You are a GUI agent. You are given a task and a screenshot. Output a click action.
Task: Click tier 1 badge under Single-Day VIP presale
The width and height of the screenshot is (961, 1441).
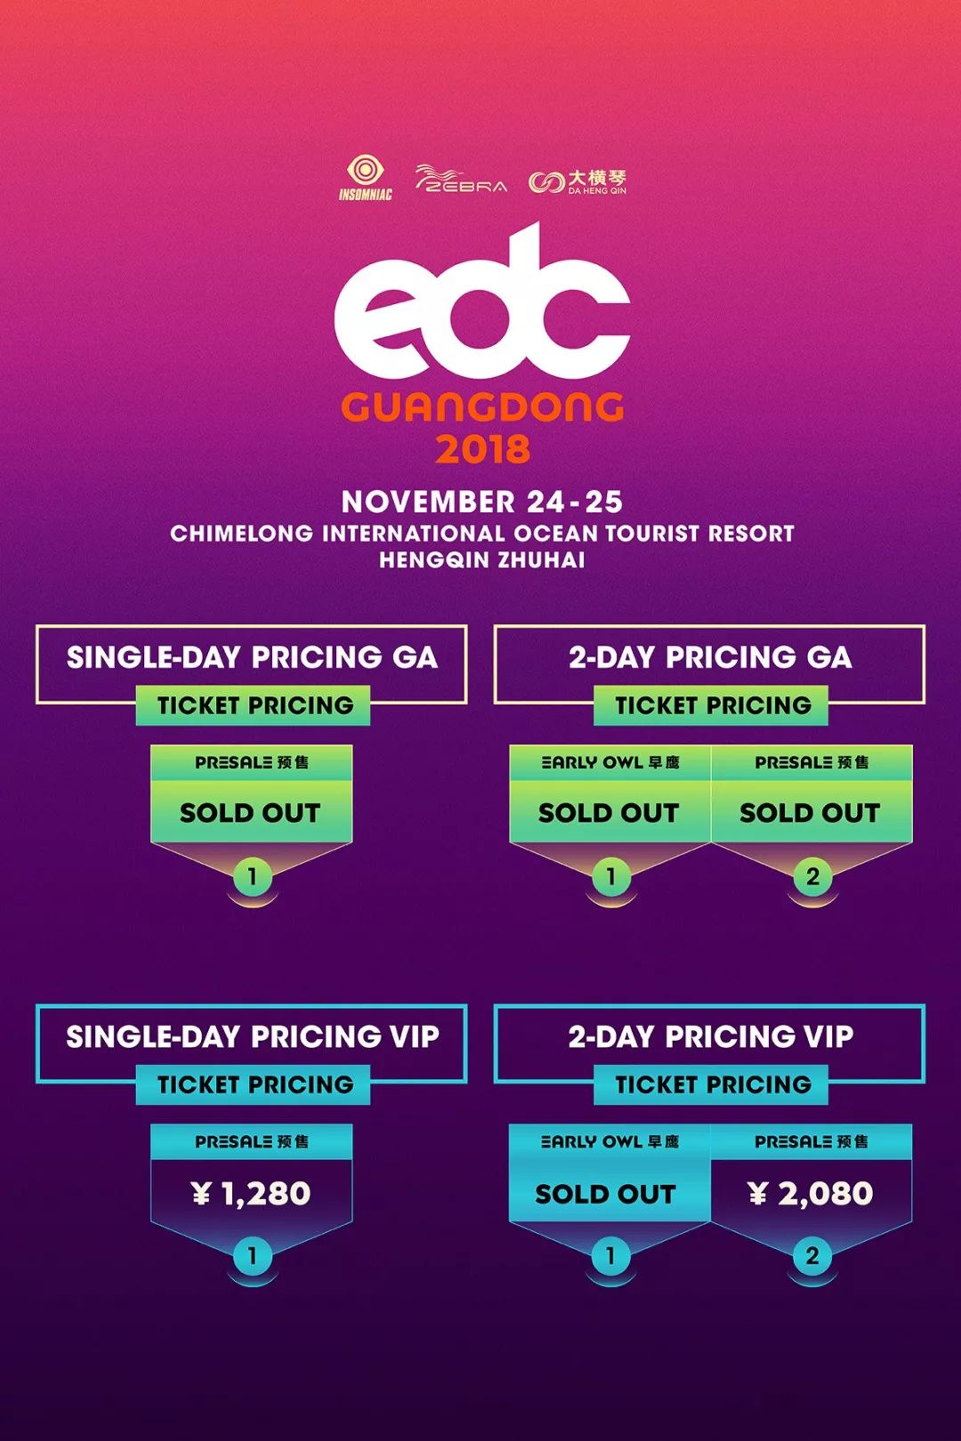253,1256
